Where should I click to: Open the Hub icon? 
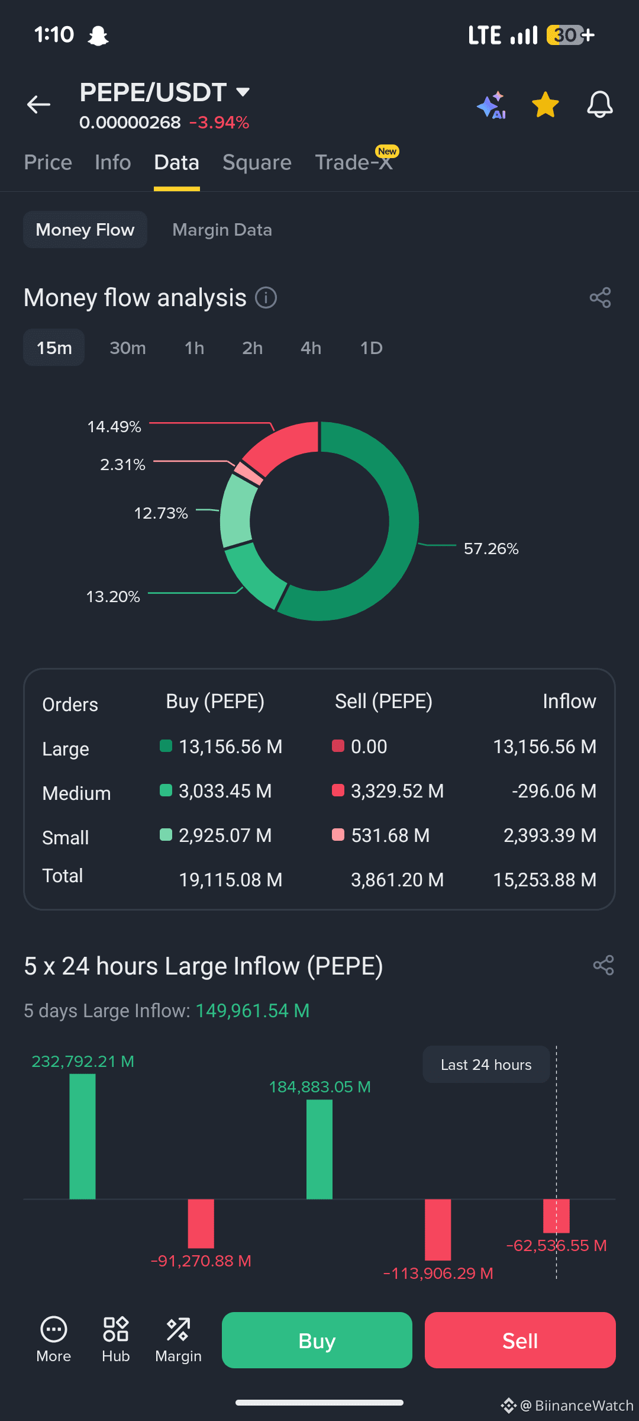pos(115,1340)
